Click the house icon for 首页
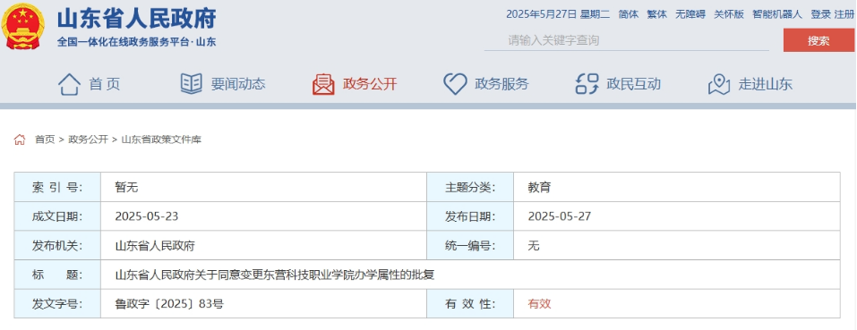The image size is (857, 330). pyautogui.click(x=70, y=84)
